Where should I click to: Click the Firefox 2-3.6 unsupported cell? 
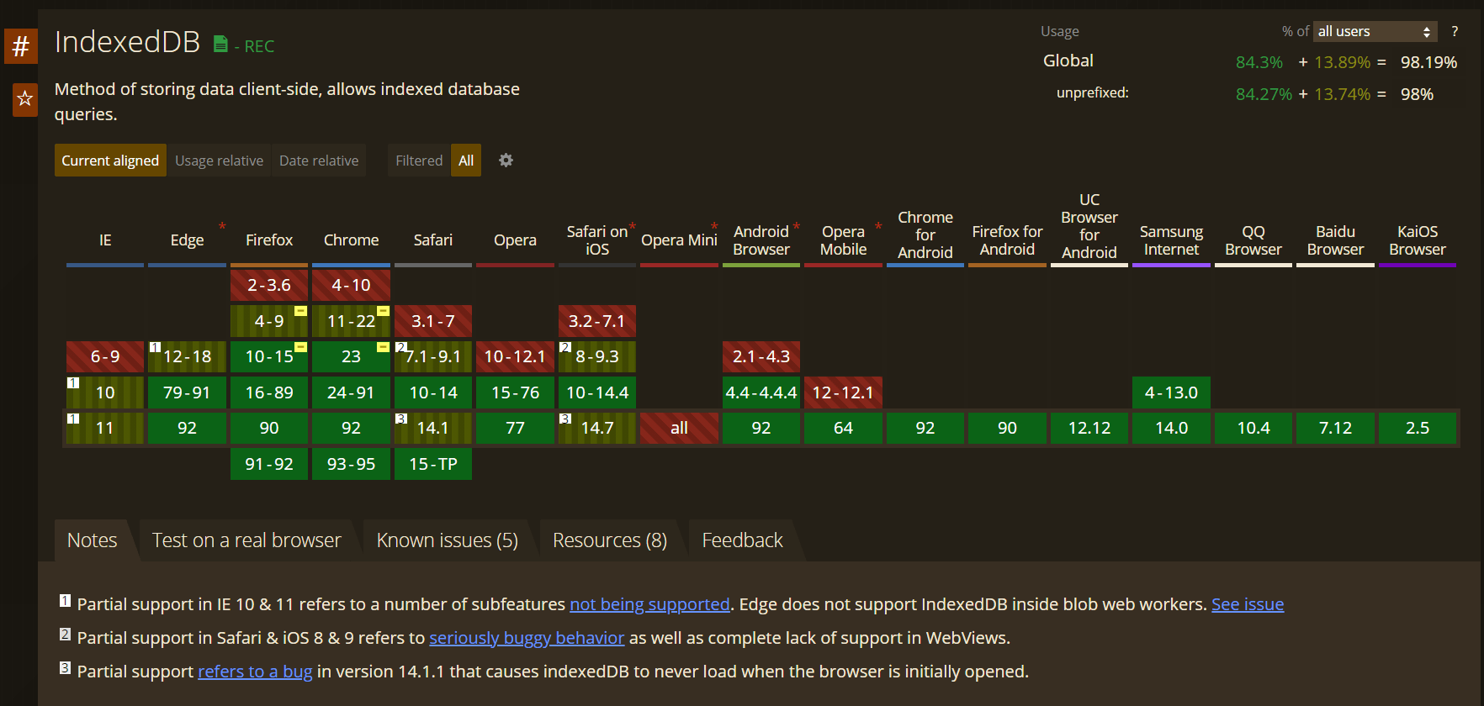pos(269,285)
